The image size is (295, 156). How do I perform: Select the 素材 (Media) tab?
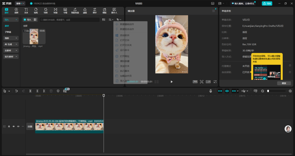pyautogui.click(x=7, y=11)
